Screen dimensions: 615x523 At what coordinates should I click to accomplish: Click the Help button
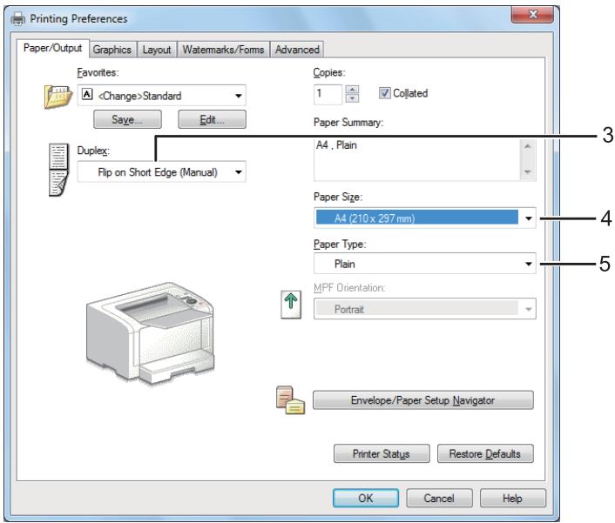tap(512, 499)
